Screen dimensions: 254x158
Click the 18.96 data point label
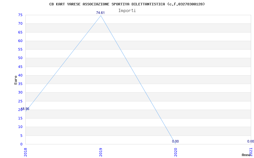pyautogui.click(x=25, y=109)
